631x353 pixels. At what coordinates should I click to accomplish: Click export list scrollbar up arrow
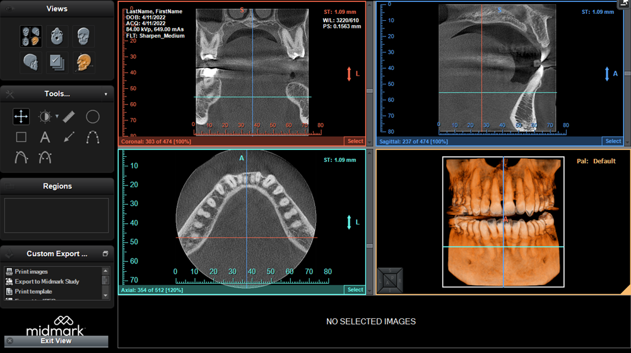(105, 270)
